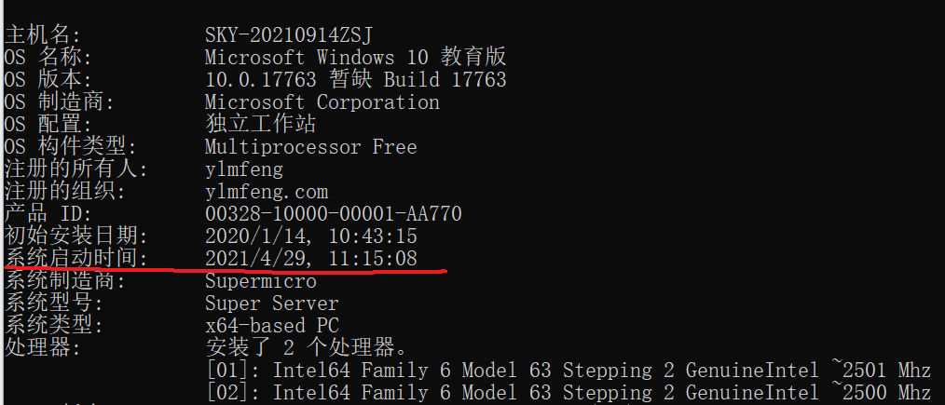Screen dimensions: 945x405
Task: Select Microsoft Corporation manufacturer value
Action: pos(322,102)
